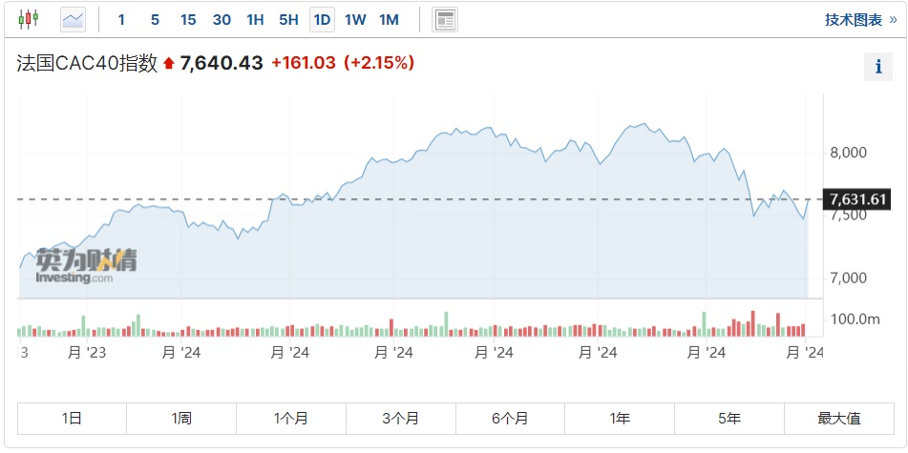Click the 7,631.61 price marker label
This screenshot has width=908, height=453.
tap(858, 199)
